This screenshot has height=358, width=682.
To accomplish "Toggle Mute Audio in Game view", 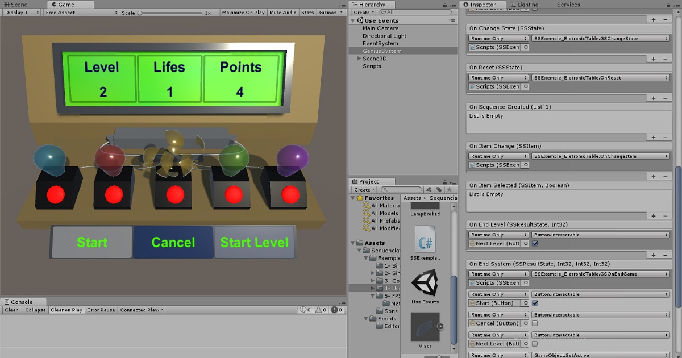I will (x=283, y=13).
